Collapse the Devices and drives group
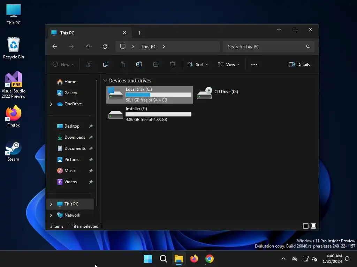The width and height of the screenshot is (357, 267). tap(105, 81)
